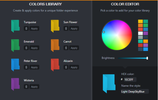Click the Carrot folder icon

[x=55, y=46]
